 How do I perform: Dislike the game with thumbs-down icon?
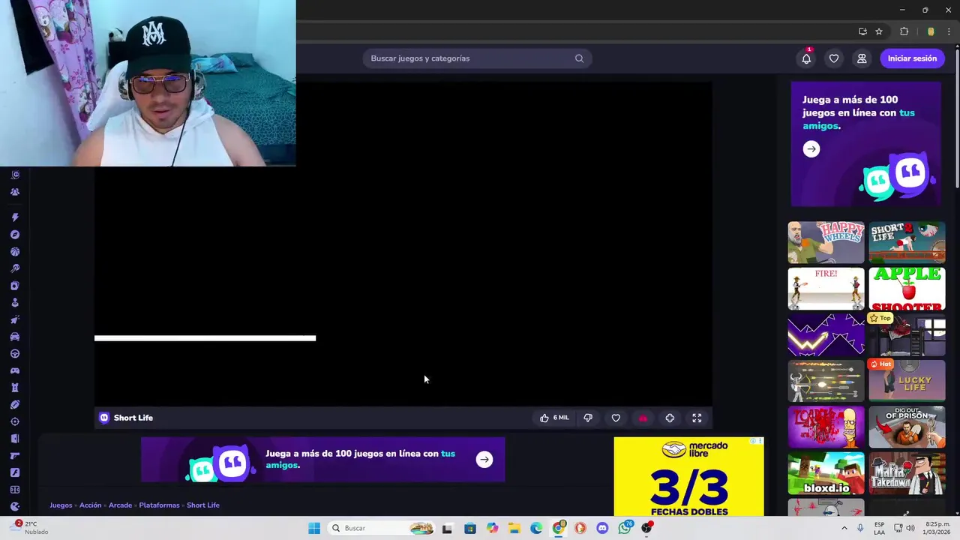pos(588,418)
